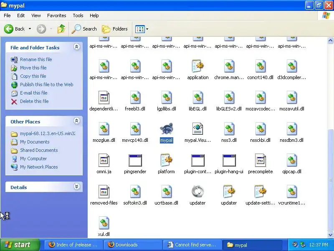The width and height of the screenshot is (334, 251).
Task: Select the concrt140.dll icon
Action: click(260, 66)
